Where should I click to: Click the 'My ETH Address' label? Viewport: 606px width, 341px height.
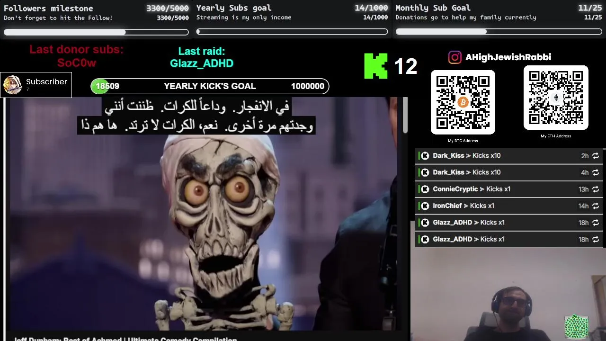(556, 136)
